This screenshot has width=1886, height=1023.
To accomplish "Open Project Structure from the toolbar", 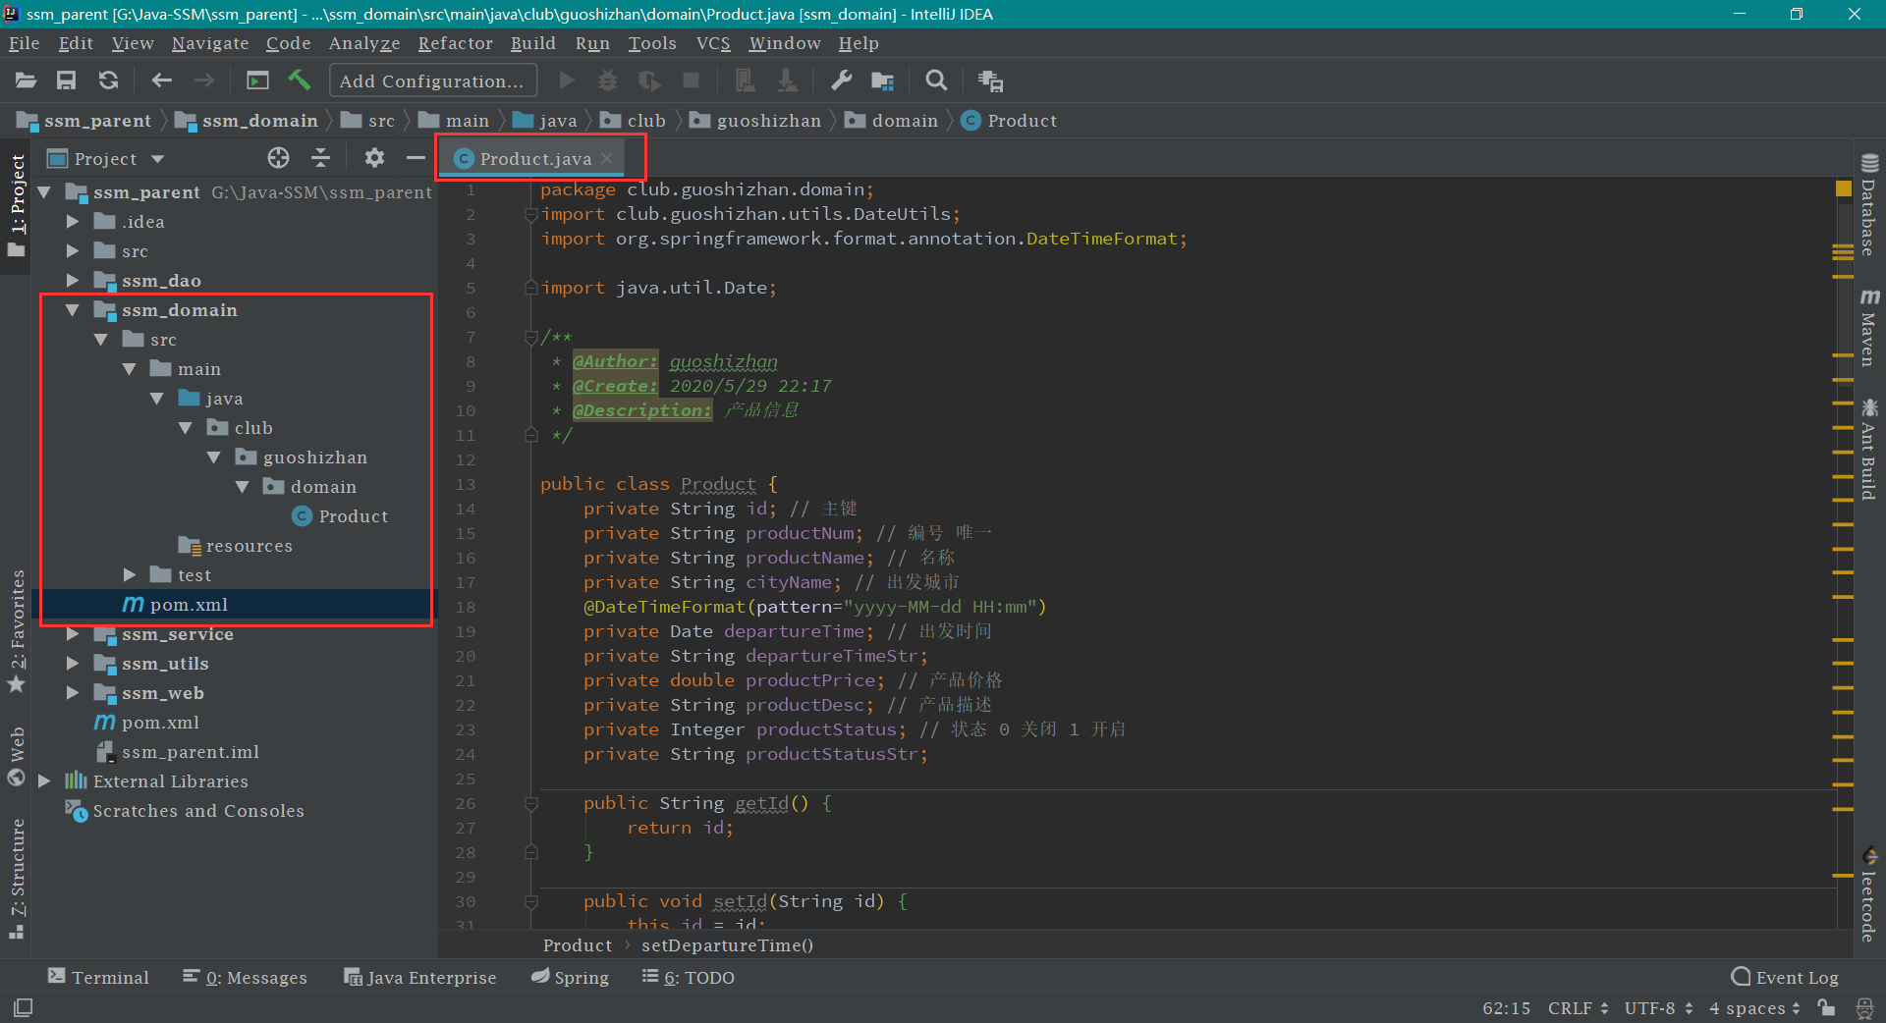I will pyautogui.click(x=882, y=81).
